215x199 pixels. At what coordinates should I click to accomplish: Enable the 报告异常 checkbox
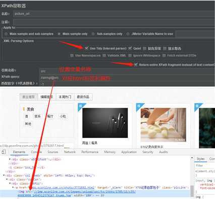[x=144, y=48]
